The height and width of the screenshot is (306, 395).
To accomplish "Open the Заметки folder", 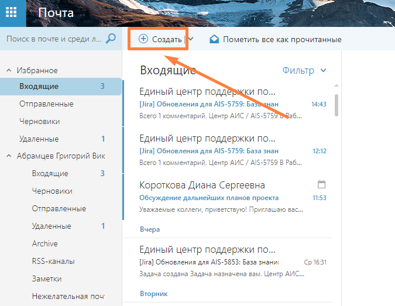I will [47, 279].
